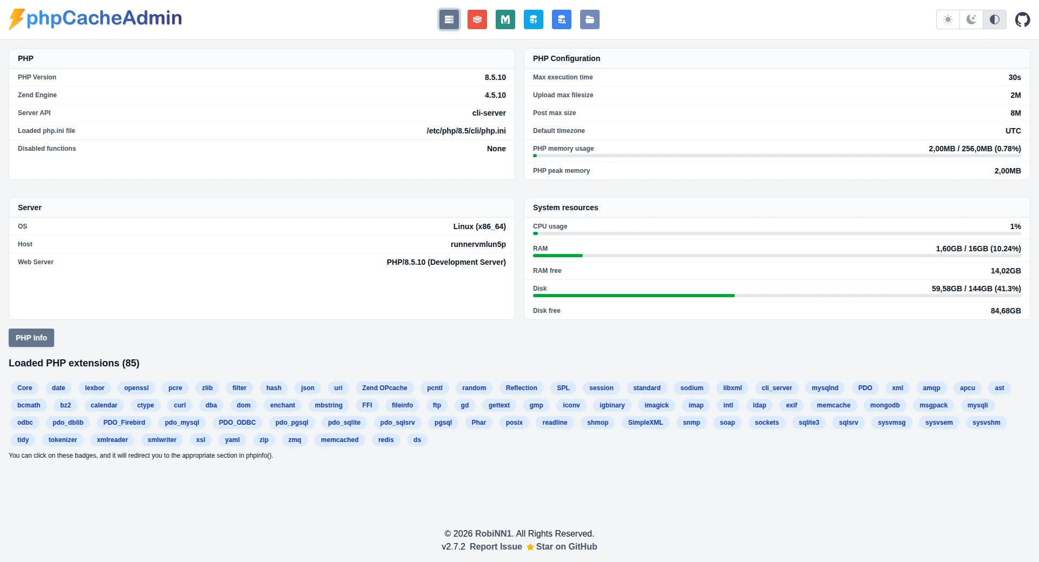
Task: Click the imagick extension badge
Action: [656, 405]
